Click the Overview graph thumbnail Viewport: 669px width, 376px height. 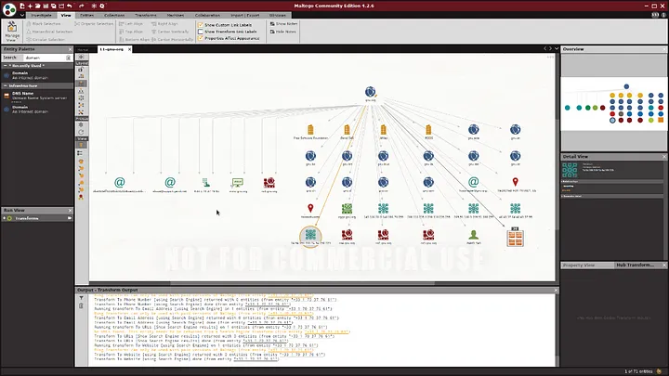click(614, 104)
